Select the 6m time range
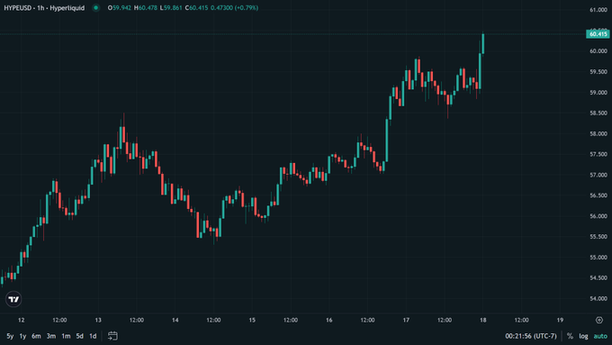 tap(36, 336)
